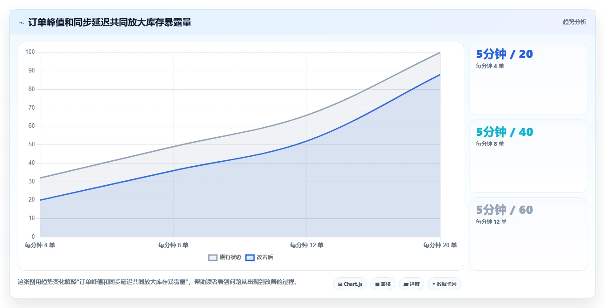The image size is (605, 308).
Task: Click the lightning icon beside the title
Action: point(21,23)
